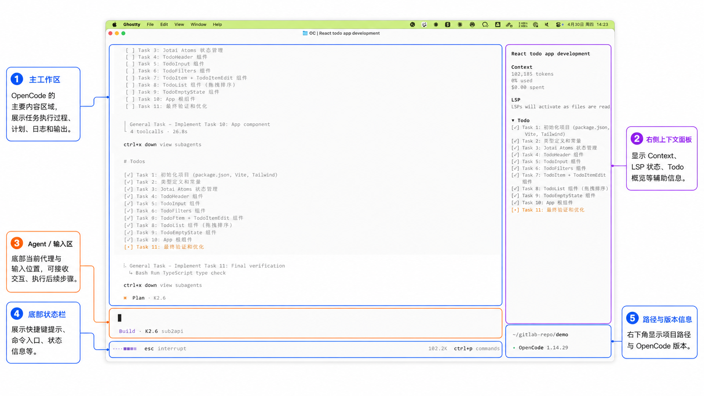Image resolution: width=704 pixels, height=396 pixels.
Task: Click the $0.00 spent value
Action: (x=528, y=88)
